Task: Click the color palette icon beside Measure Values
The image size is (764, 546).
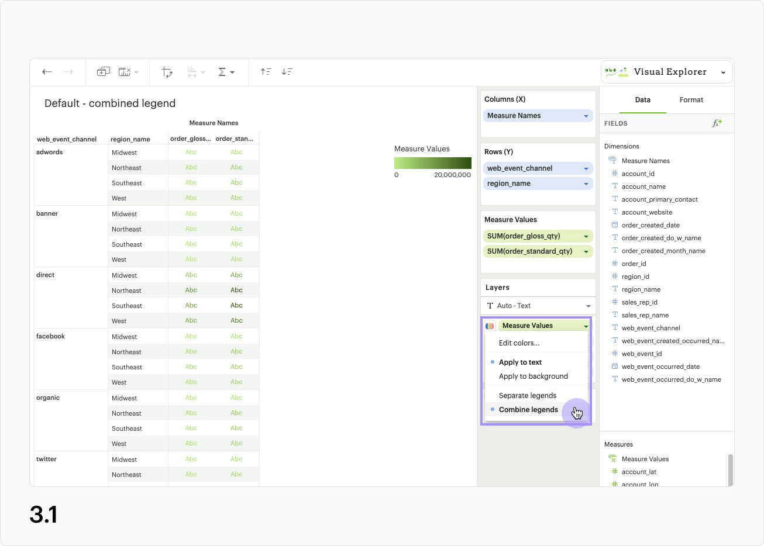Action: click(x=490, y=326)
